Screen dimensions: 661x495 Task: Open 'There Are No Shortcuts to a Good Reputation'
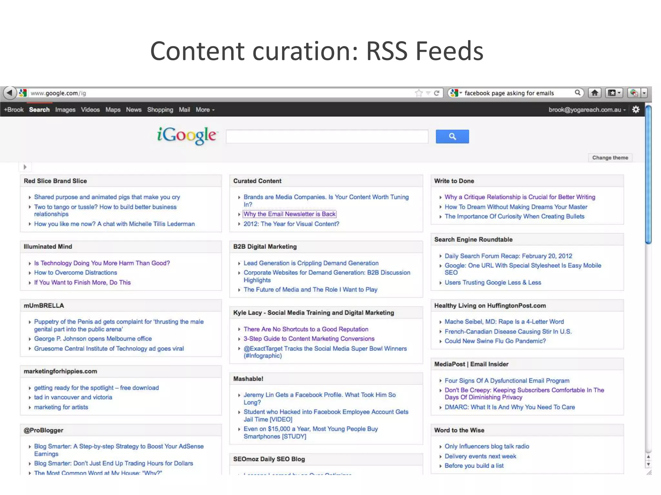tap(306, 329)
